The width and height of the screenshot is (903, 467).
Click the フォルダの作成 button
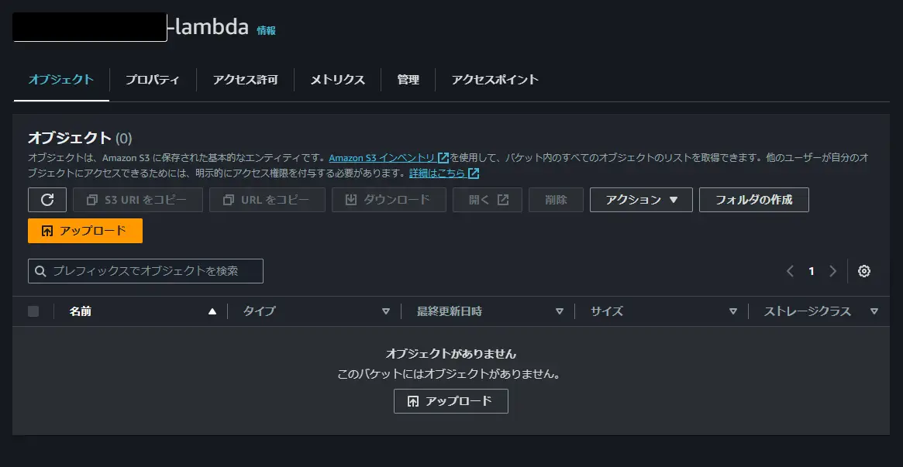pyautogui.click(x=754, y=200)
